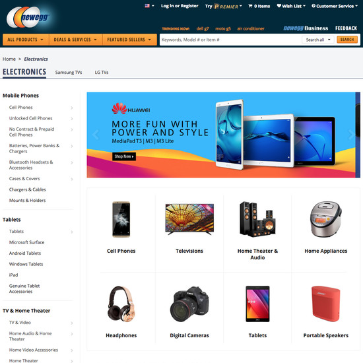Expand the Search all category dropdown
This screenshot has height=363, width=363.
(317, 40)
